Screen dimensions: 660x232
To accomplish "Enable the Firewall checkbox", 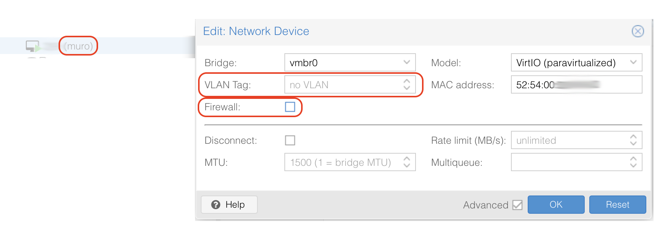I will 290,107.
